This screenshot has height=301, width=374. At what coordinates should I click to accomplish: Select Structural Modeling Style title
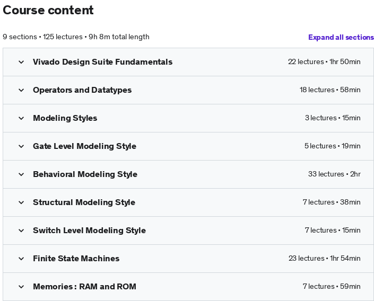click(84, 202)
